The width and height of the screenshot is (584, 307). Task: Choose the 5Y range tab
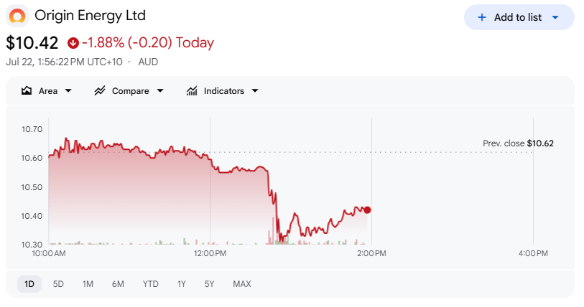(x=209, y=284)
